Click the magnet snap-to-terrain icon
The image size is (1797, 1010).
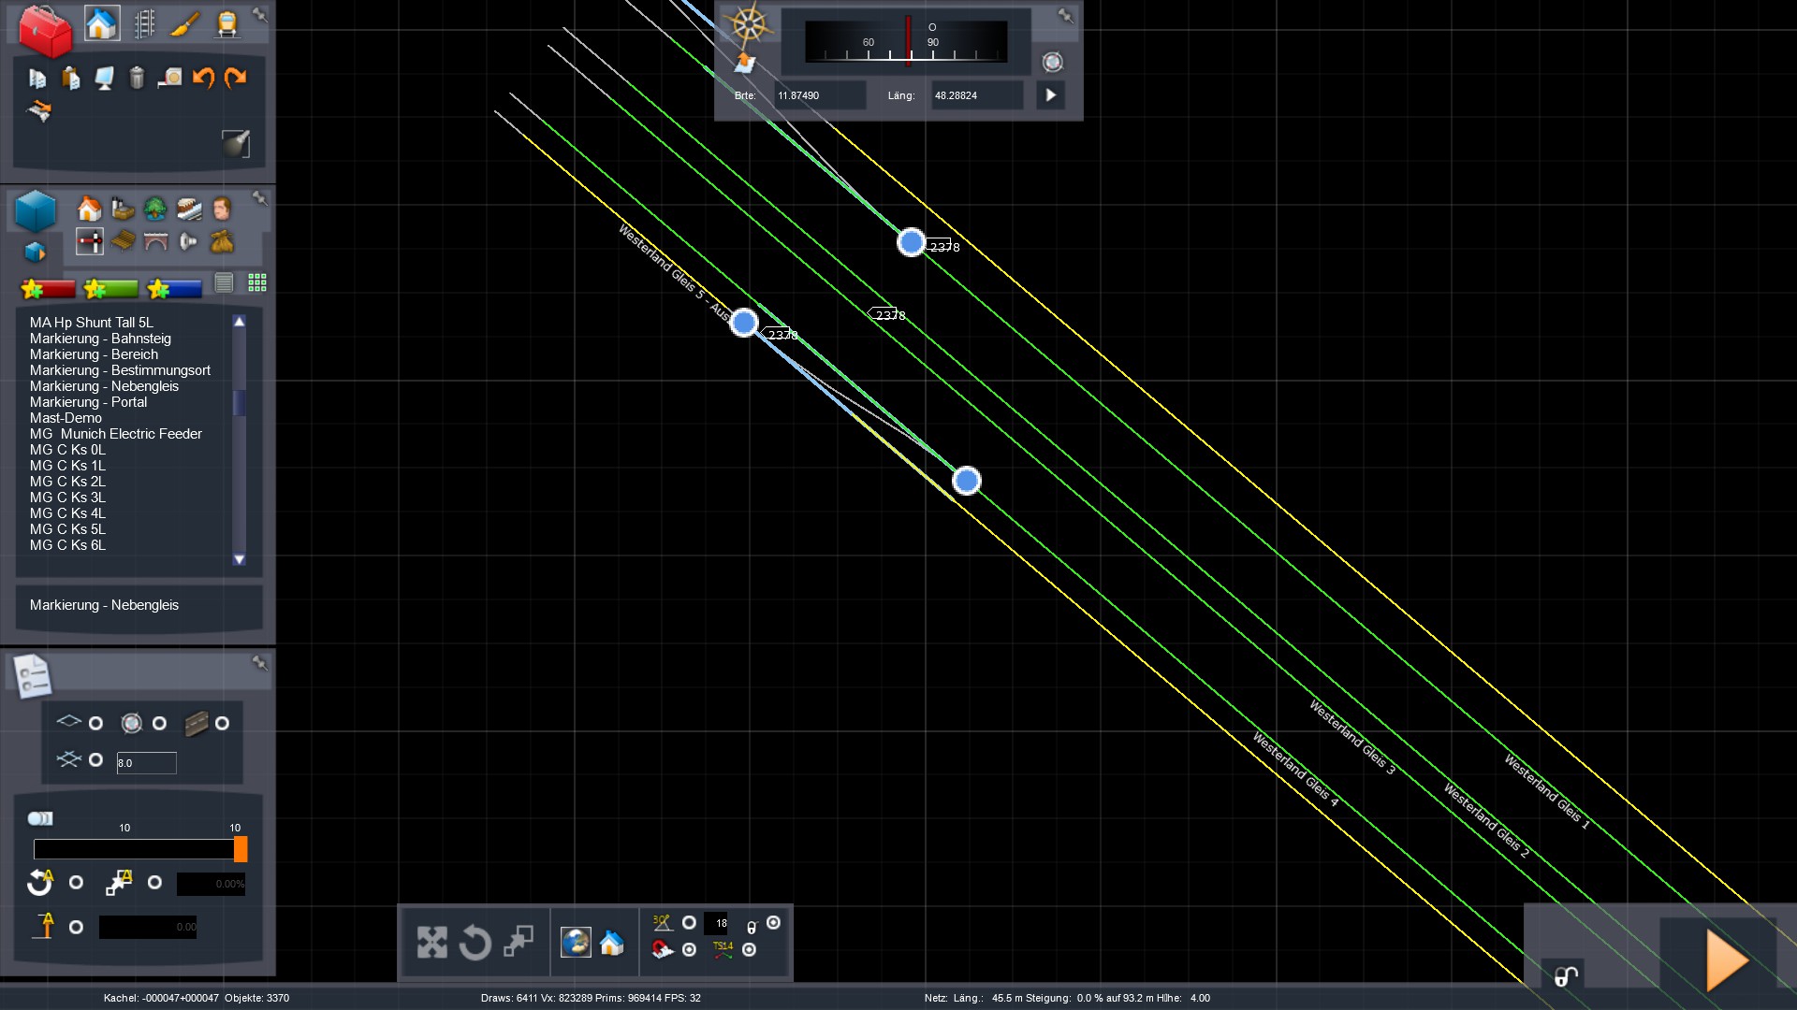(x=663, y=950)
